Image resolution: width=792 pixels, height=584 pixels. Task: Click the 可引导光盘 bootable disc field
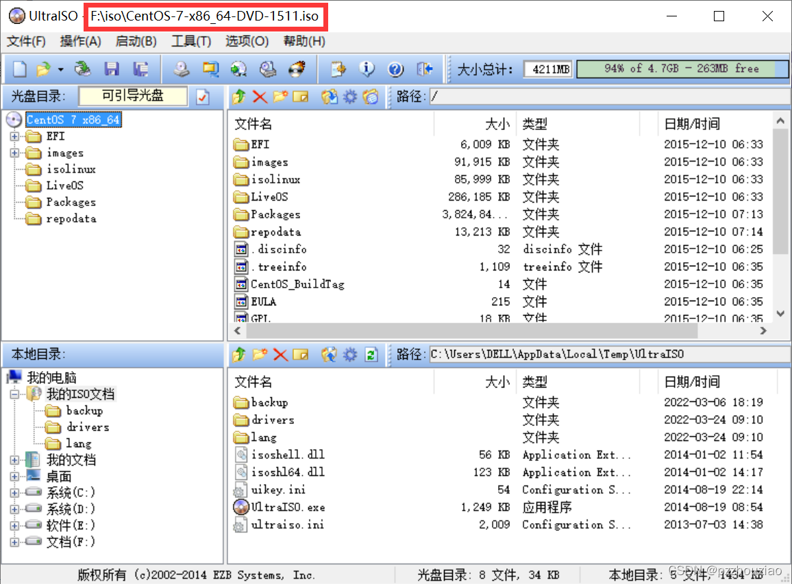click(133, 96)
